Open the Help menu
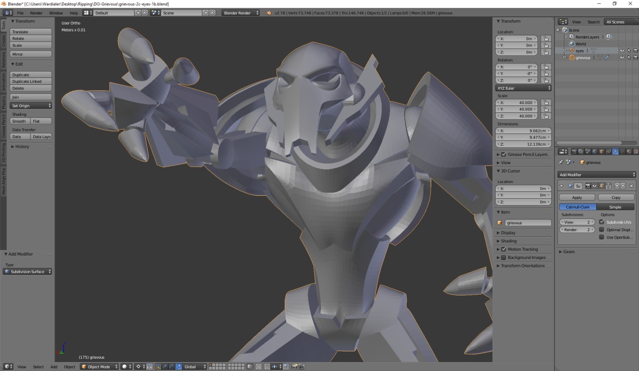The image size is (639, 371). pyautogui.click(x=74, y=13)
